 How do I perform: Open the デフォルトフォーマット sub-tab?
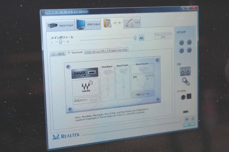(118, 50)
